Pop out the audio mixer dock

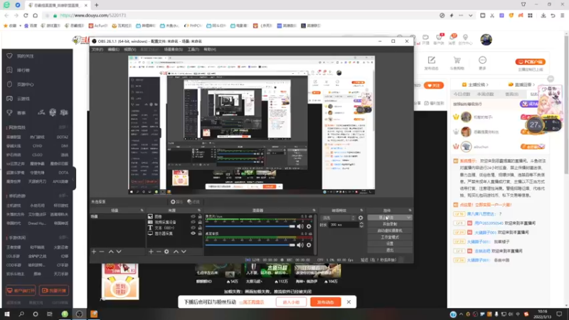coord(314,210)
